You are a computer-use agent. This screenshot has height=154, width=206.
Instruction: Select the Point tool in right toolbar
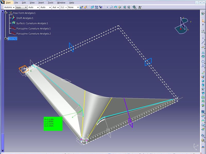tap(203, 38)
